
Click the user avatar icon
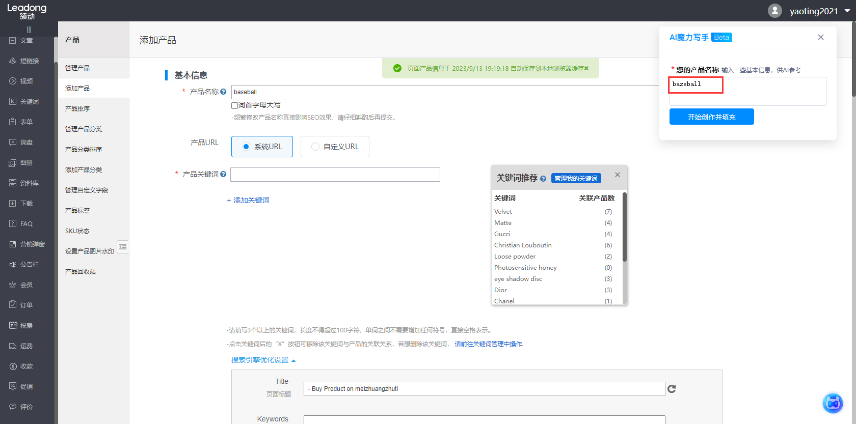tap(774, 11)
